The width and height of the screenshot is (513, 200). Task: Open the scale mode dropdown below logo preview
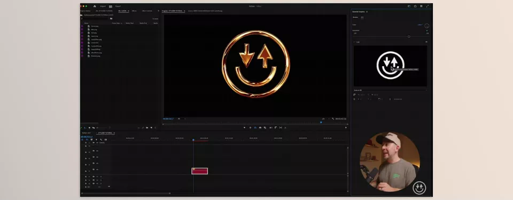(390, 90)
